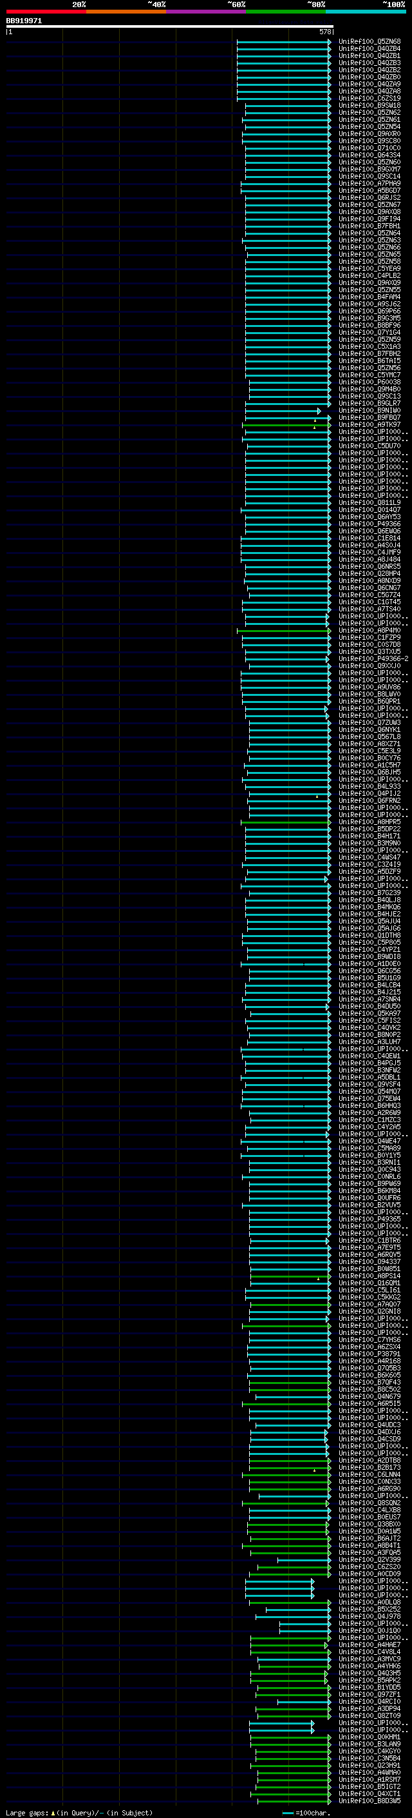Screen dimensions: 412x1818
Task: Select the UniRef100_Q4J978 hit label
Action: click(x=370, y=1616)
